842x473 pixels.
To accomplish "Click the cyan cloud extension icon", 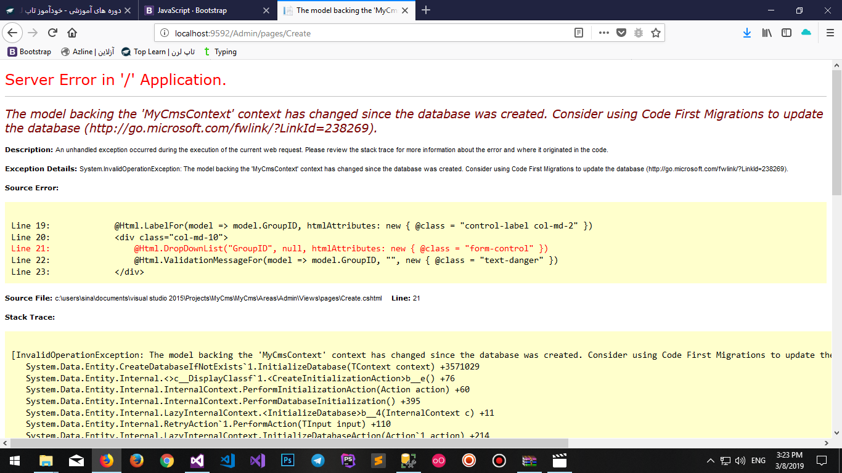I will 806,33.
